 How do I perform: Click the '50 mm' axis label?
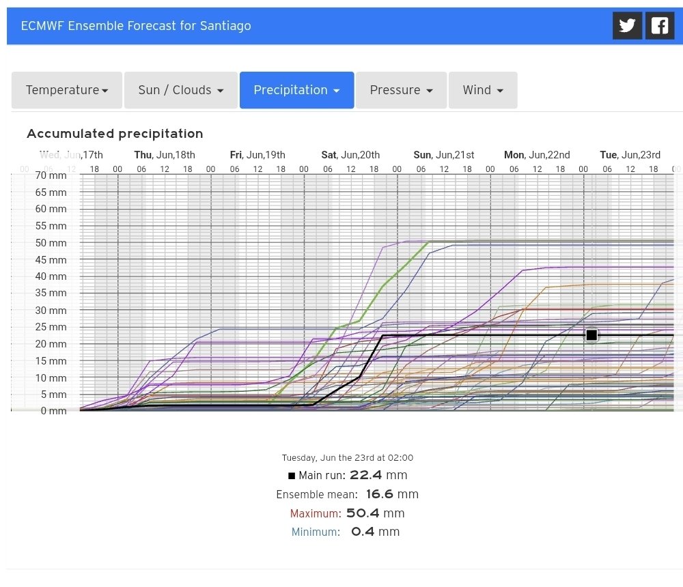tap(51, 243)
